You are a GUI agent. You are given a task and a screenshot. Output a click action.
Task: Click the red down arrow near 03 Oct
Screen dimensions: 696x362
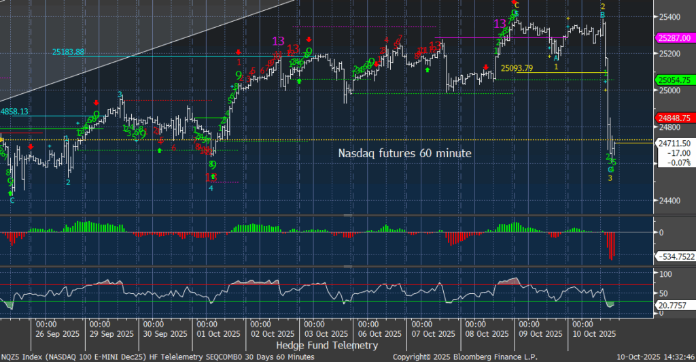tap(309, 39)
